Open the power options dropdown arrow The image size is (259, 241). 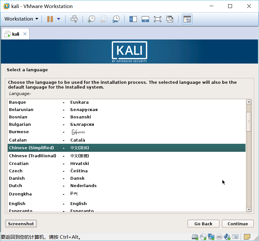[58, 19]
